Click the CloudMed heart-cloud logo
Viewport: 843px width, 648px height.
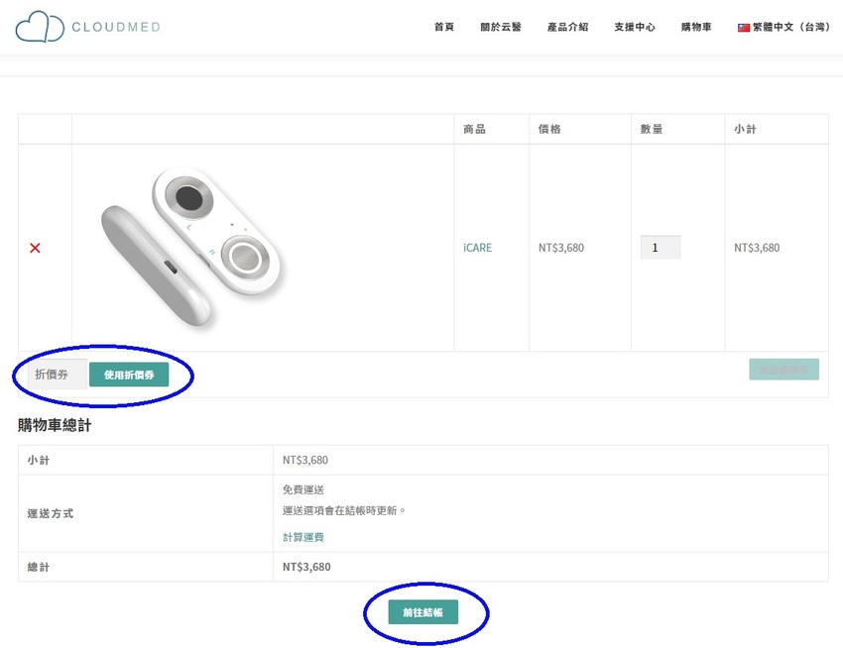click(40, 27)
